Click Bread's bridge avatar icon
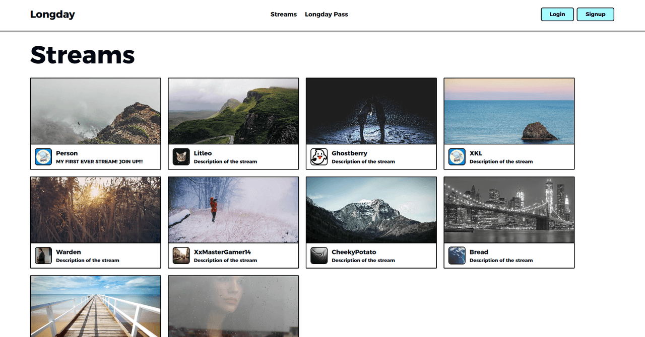 click(457, 256)
